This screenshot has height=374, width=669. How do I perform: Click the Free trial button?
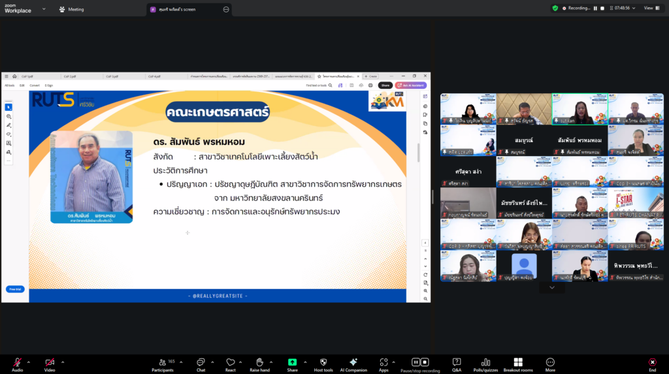click(x=15, y=289)
